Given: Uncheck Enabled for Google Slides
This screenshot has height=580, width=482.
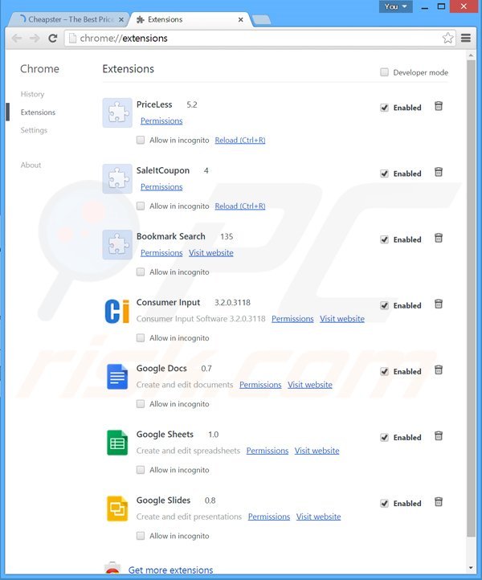Looking at the screenshot, I should tap(384, 503).
